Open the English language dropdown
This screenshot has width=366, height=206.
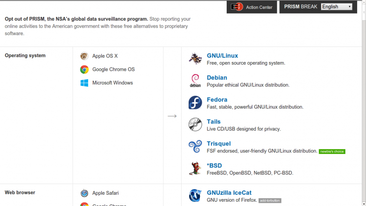click(336, 7)
